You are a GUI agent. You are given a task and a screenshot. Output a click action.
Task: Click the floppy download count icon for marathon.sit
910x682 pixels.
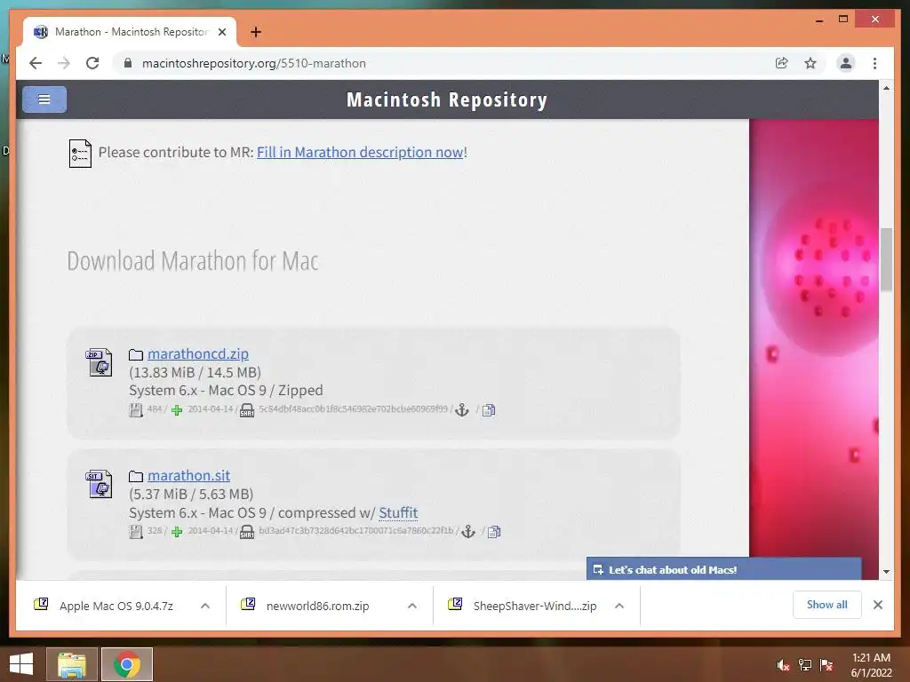coord(136,532)
